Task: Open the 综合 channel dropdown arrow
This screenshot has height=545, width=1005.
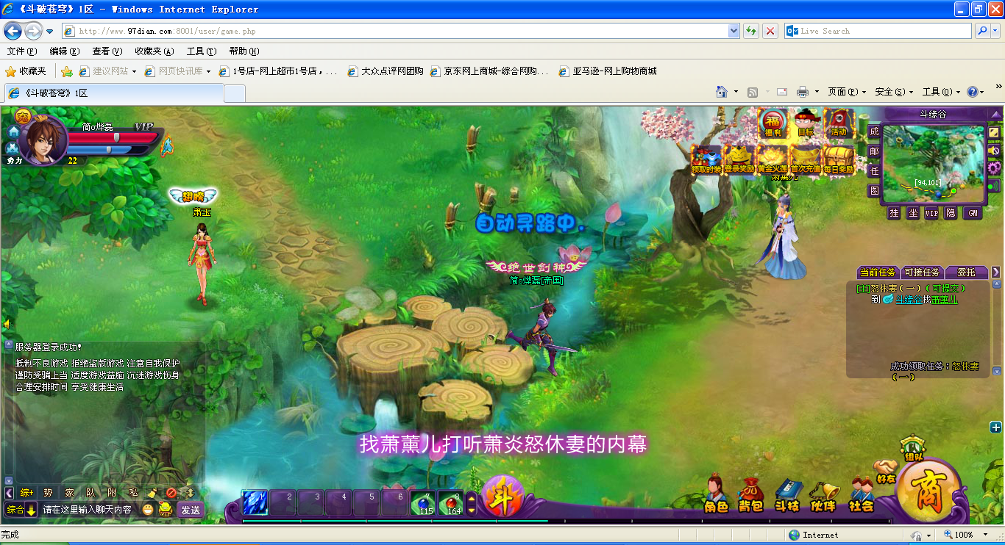Action: pos(32,509)
